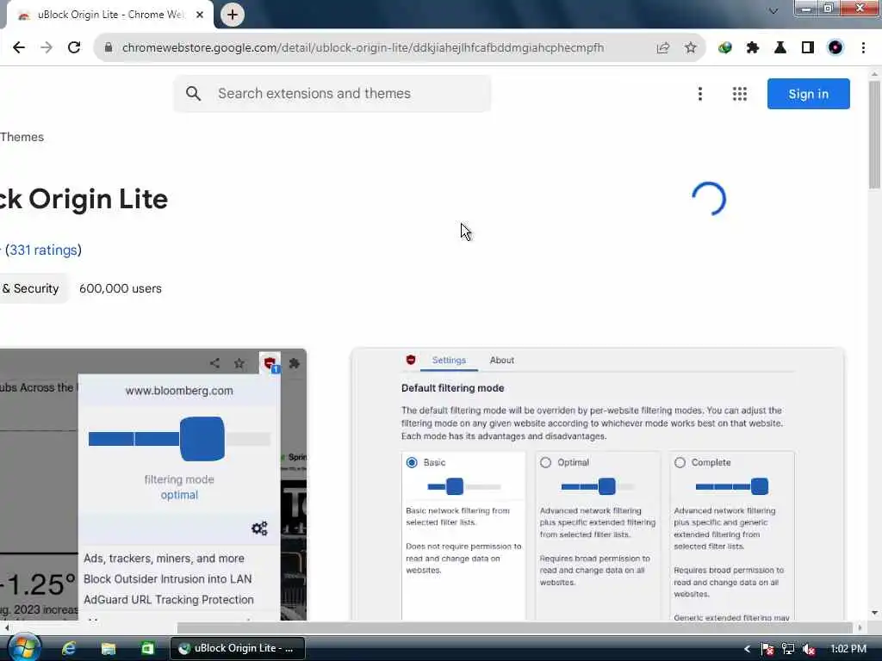Click the uBlock Origin Lite taskbar button

(x=238, y=649)
